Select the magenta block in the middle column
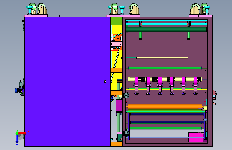232x150 pixels. (x=119, y=105)
